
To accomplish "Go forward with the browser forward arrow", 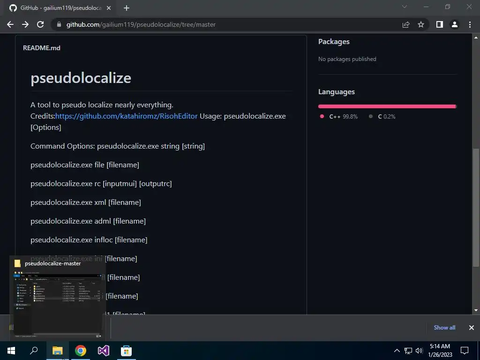I will tap(25, 24).
